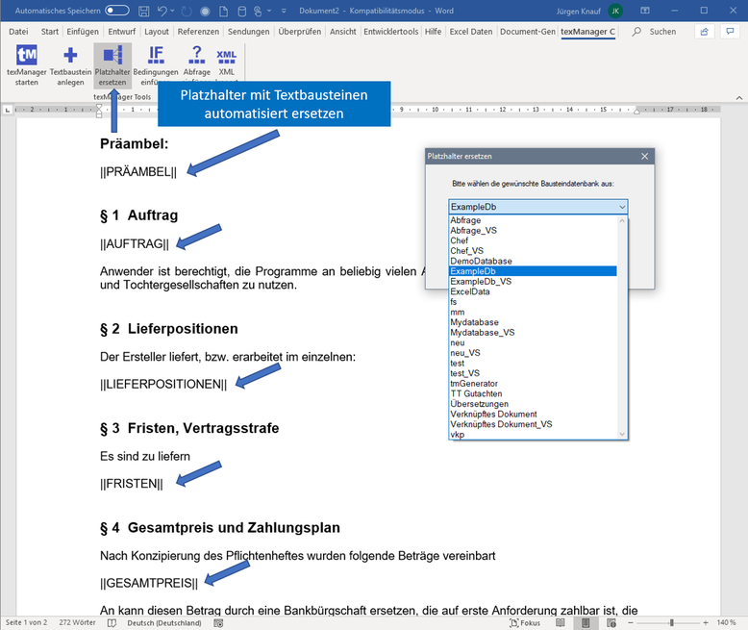
Task: Open the Comments icon button
Action: (730, 32)
